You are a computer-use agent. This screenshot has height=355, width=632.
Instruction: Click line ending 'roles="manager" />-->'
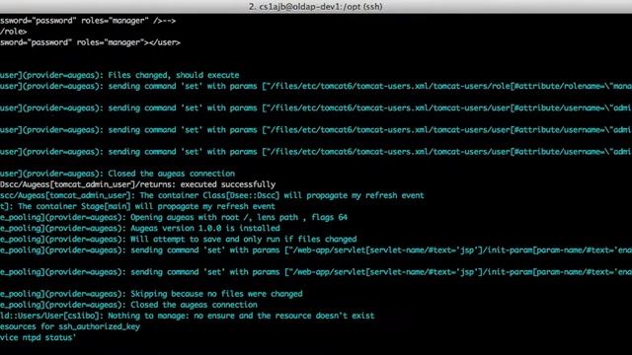88,21
